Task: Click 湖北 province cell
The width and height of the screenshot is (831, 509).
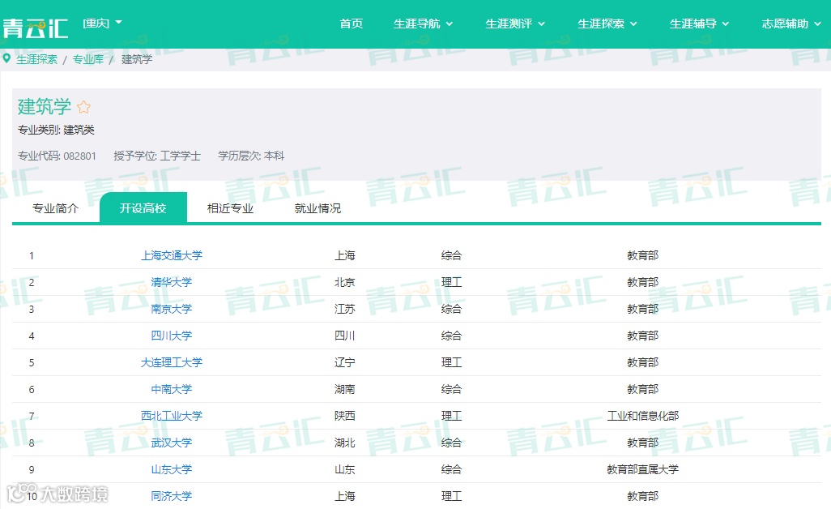Action: (345, 443)
